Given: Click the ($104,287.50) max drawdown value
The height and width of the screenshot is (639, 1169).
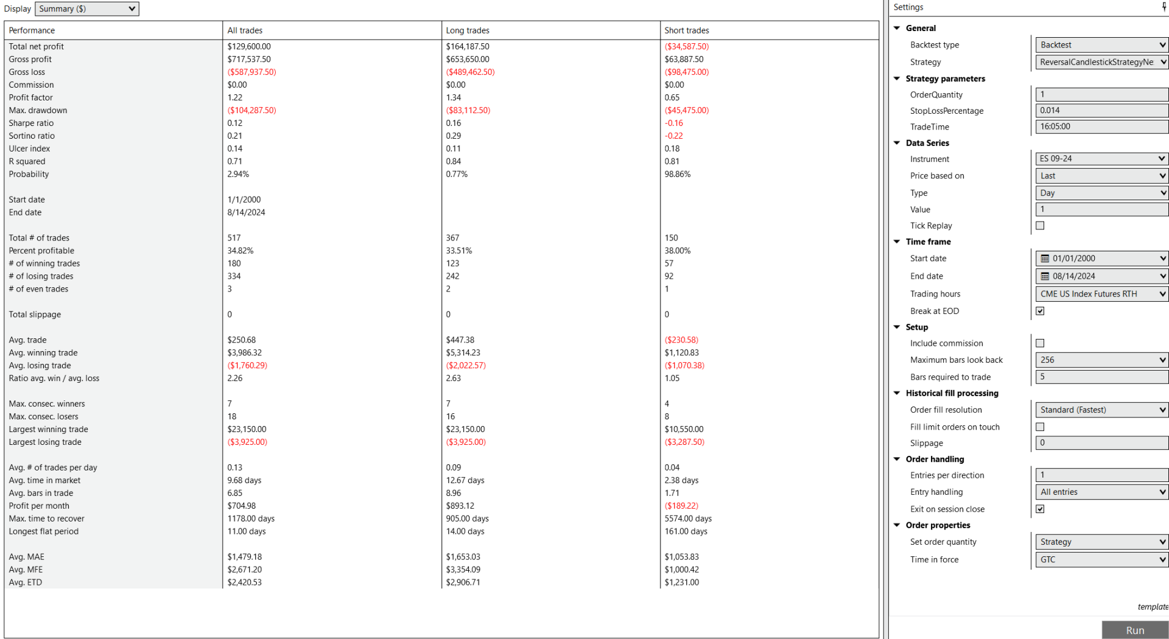Looking at the screenshot, I should tap(251, 111).
